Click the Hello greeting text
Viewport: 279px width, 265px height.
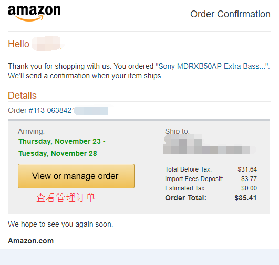(x=18, y=44)
